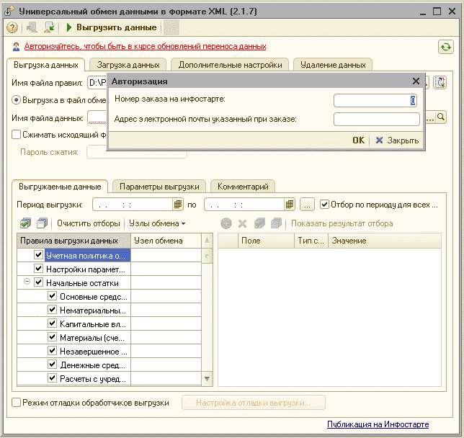Uncheck Материалы (сче... rule checkbox
The width and height of the screenshot is (464, 438).
52,337
